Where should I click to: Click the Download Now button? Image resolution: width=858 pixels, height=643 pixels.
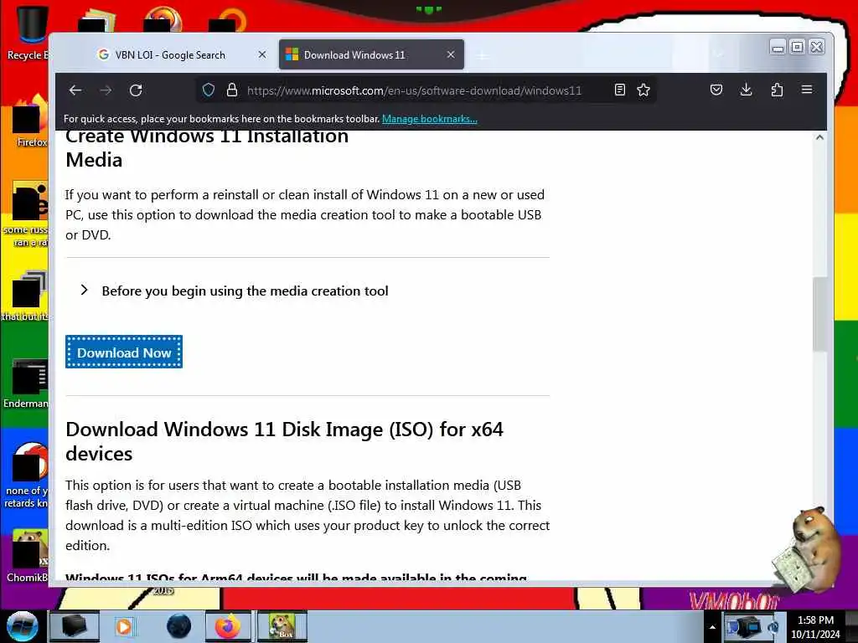(x=124, y=352)
